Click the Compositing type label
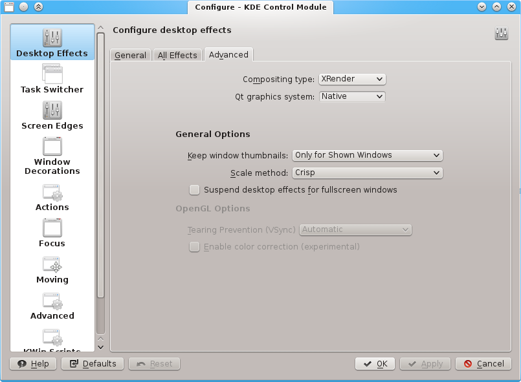This screenshot has height=382, width=521. (x=279, y=79)
